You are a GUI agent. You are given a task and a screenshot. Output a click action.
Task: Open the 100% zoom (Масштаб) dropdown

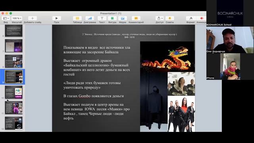coord(17,18)
